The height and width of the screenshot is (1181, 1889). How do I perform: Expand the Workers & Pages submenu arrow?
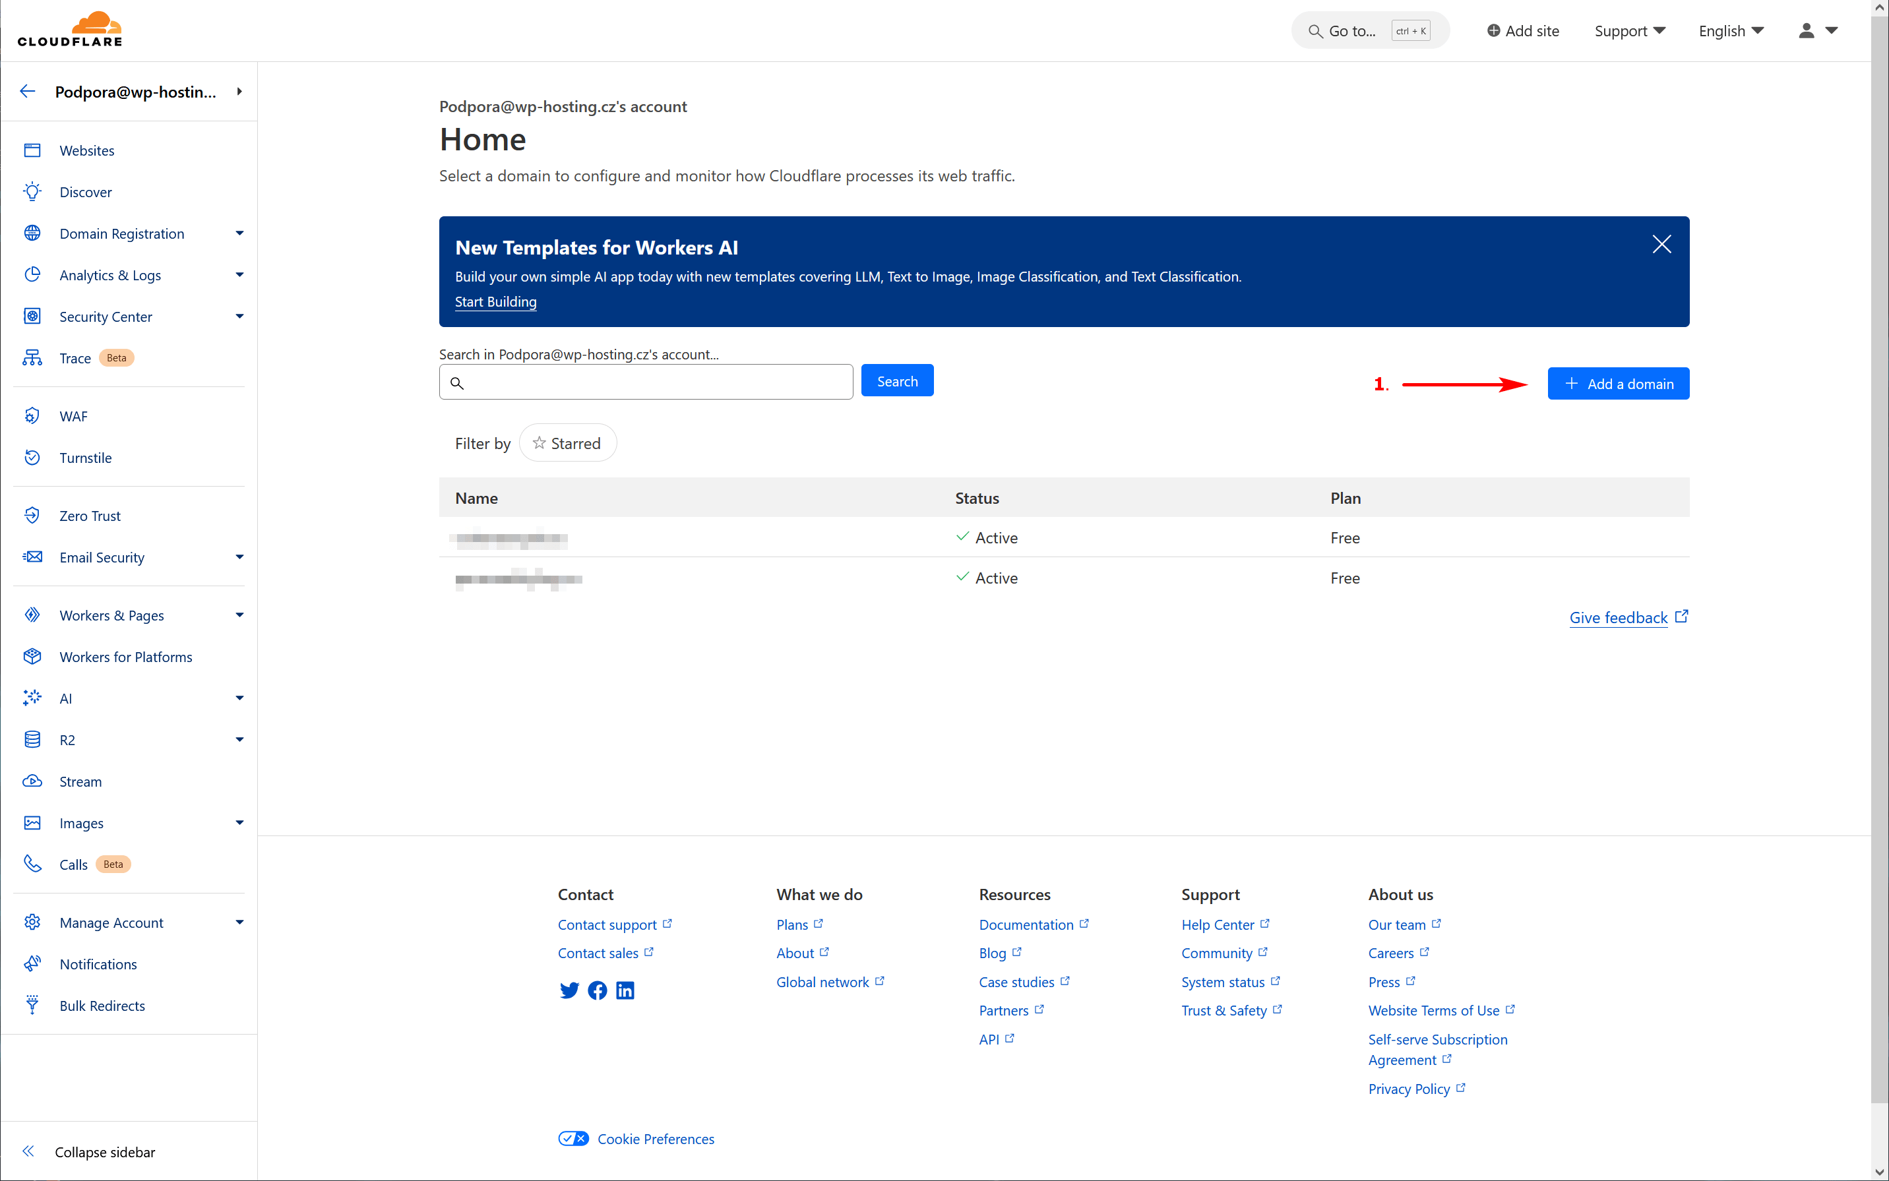click(240, 615)
